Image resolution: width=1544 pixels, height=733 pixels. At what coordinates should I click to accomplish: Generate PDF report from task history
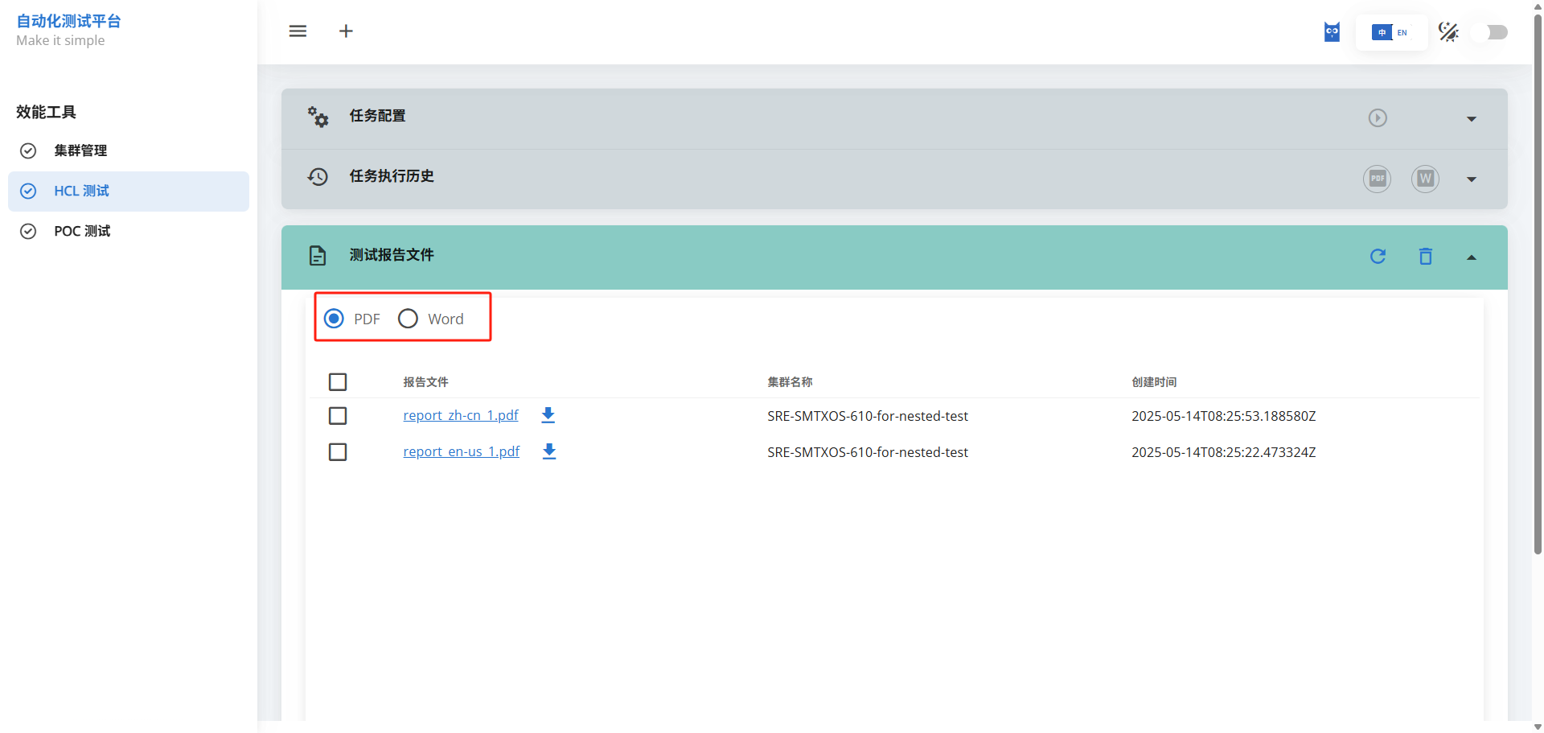click(x=1377, y=179)
